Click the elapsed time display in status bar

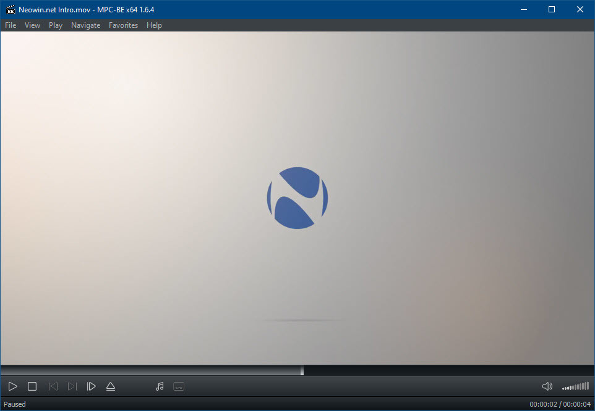click(542, 404)
